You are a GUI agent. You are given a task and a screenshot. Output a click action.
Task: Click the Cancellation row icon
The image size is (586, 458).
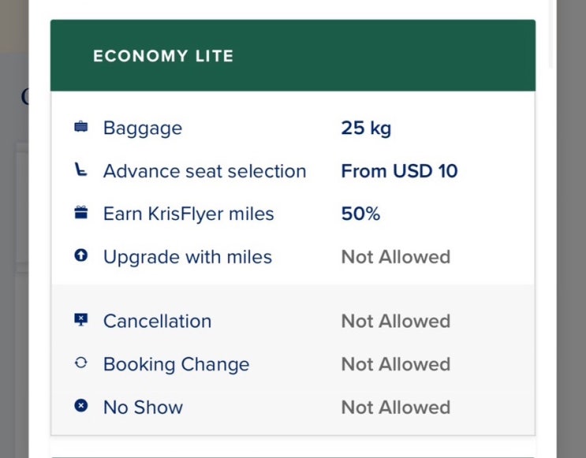tap(80, 321)
